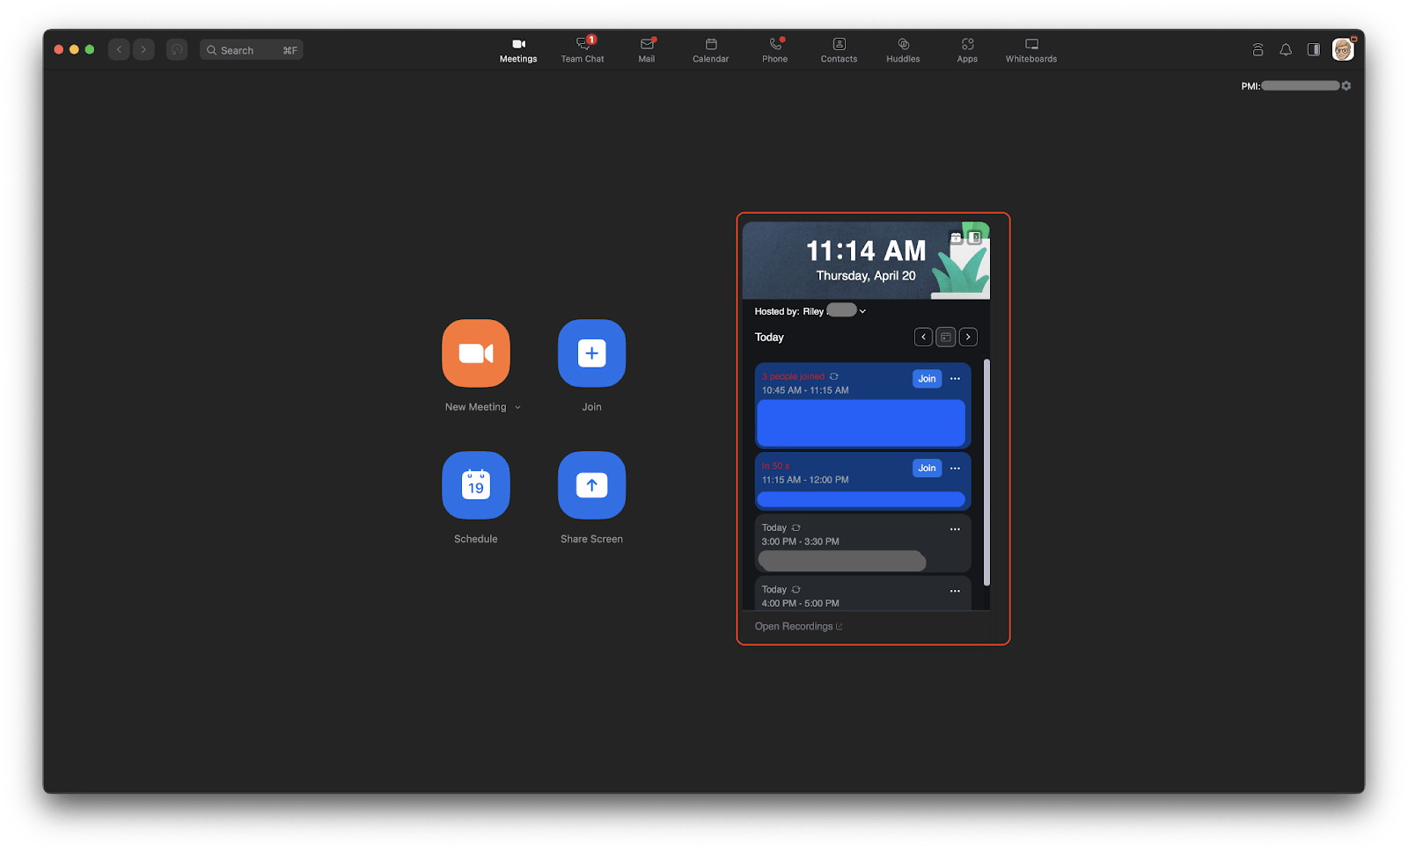Browse the Zoom Apps section
The height and width of the screenshot is (851, 1408).
pos(966,49)
